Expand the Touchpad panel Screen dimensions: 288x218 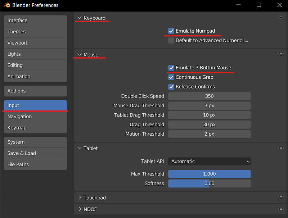pos(80,197)
